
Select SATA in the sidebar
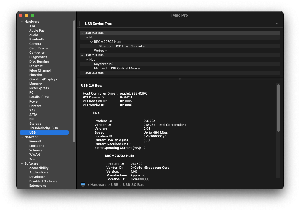pos(33,115)
